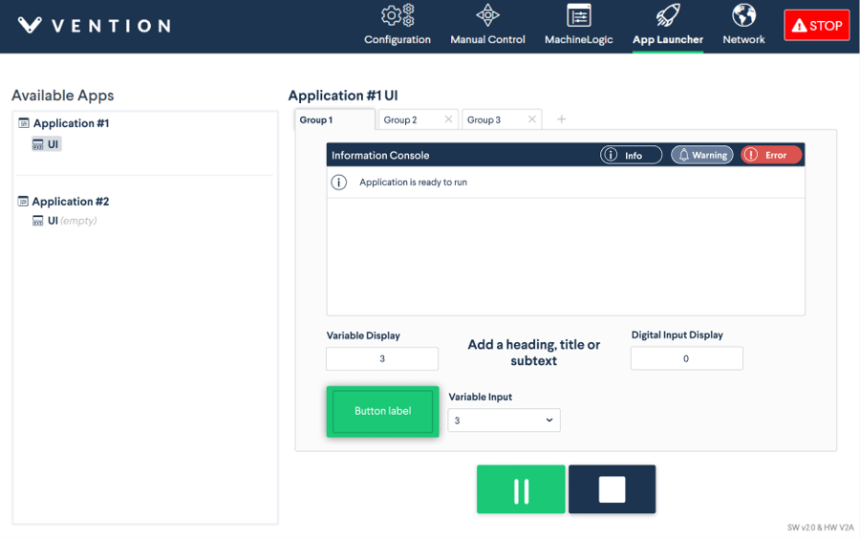Viewport: 860px width, 538px height.
Task: Stop the application with the square button
Action: click(x=612, y=489)
